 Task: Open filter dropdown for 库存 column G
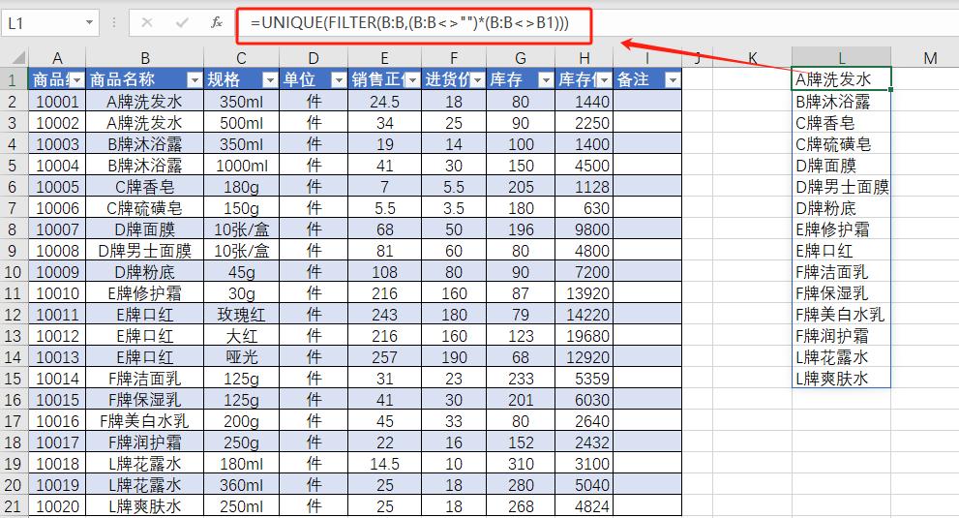click(546, 79)
